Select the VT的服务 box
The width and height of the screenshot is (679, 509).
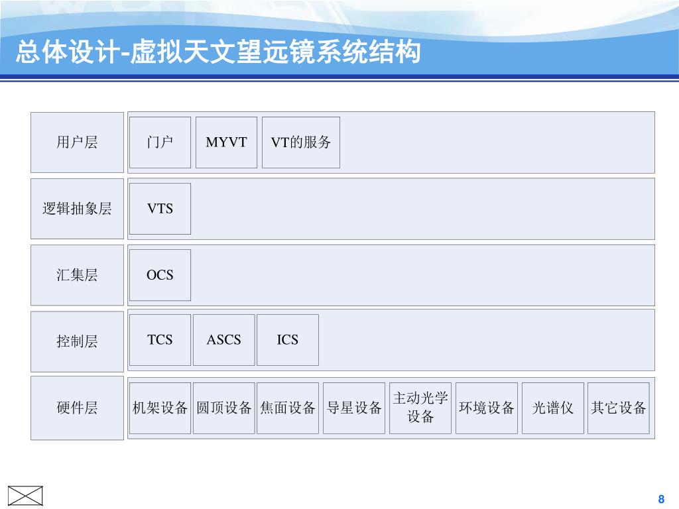pos(301,142)
